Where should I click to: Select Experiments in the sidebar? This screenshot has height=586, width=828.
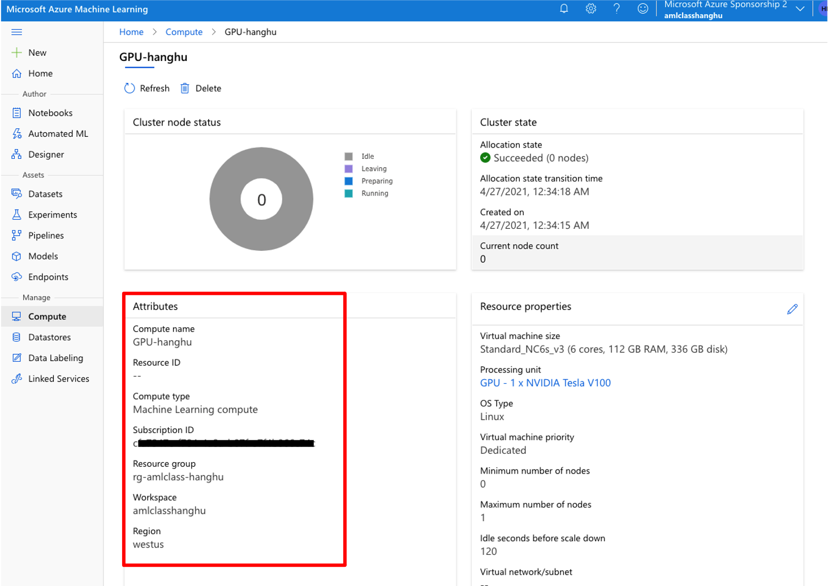pyautogui.click(x=53, y=215)
